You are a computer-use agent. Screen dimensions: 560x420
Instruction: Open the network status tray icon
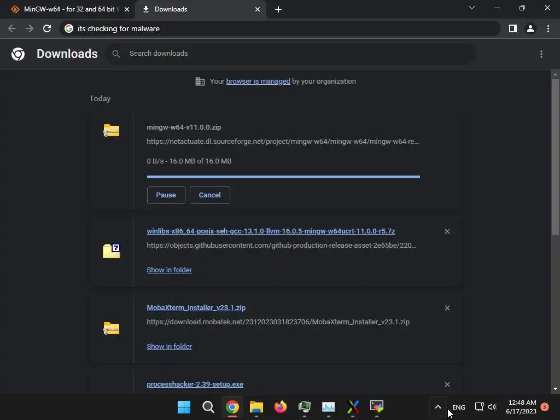(479, 407)
